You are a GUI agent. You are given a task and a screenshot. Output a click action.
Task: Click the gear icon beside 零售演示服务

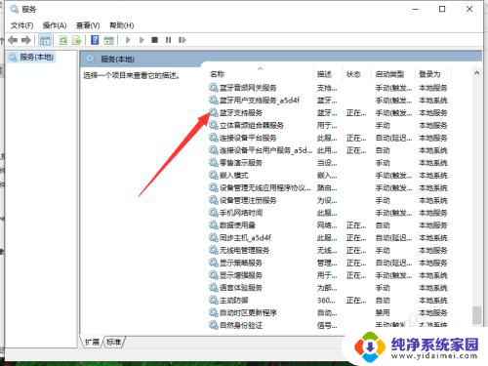point(214,162)
